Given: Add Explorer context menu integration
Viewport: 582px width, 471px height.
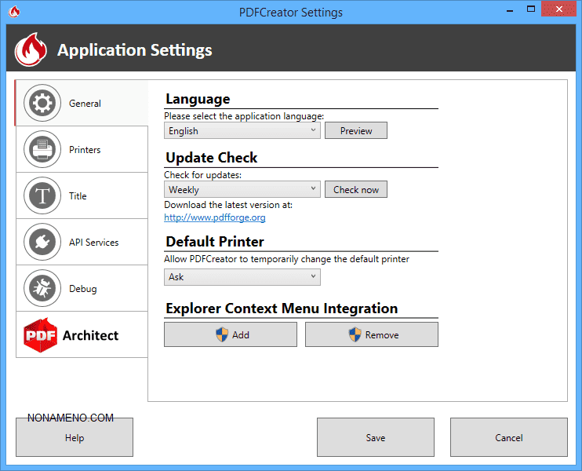Looking at the screenshot, I should (x=231, y=334).
